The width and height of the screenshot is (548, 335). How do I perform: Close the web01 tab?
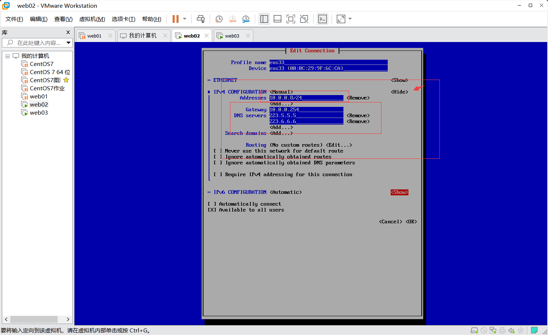click(x=110, y=36)
